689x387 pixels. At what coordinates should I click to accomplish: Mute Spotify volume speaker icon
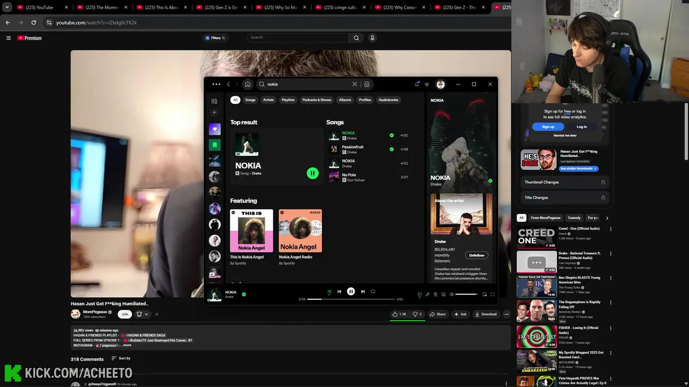452,295
